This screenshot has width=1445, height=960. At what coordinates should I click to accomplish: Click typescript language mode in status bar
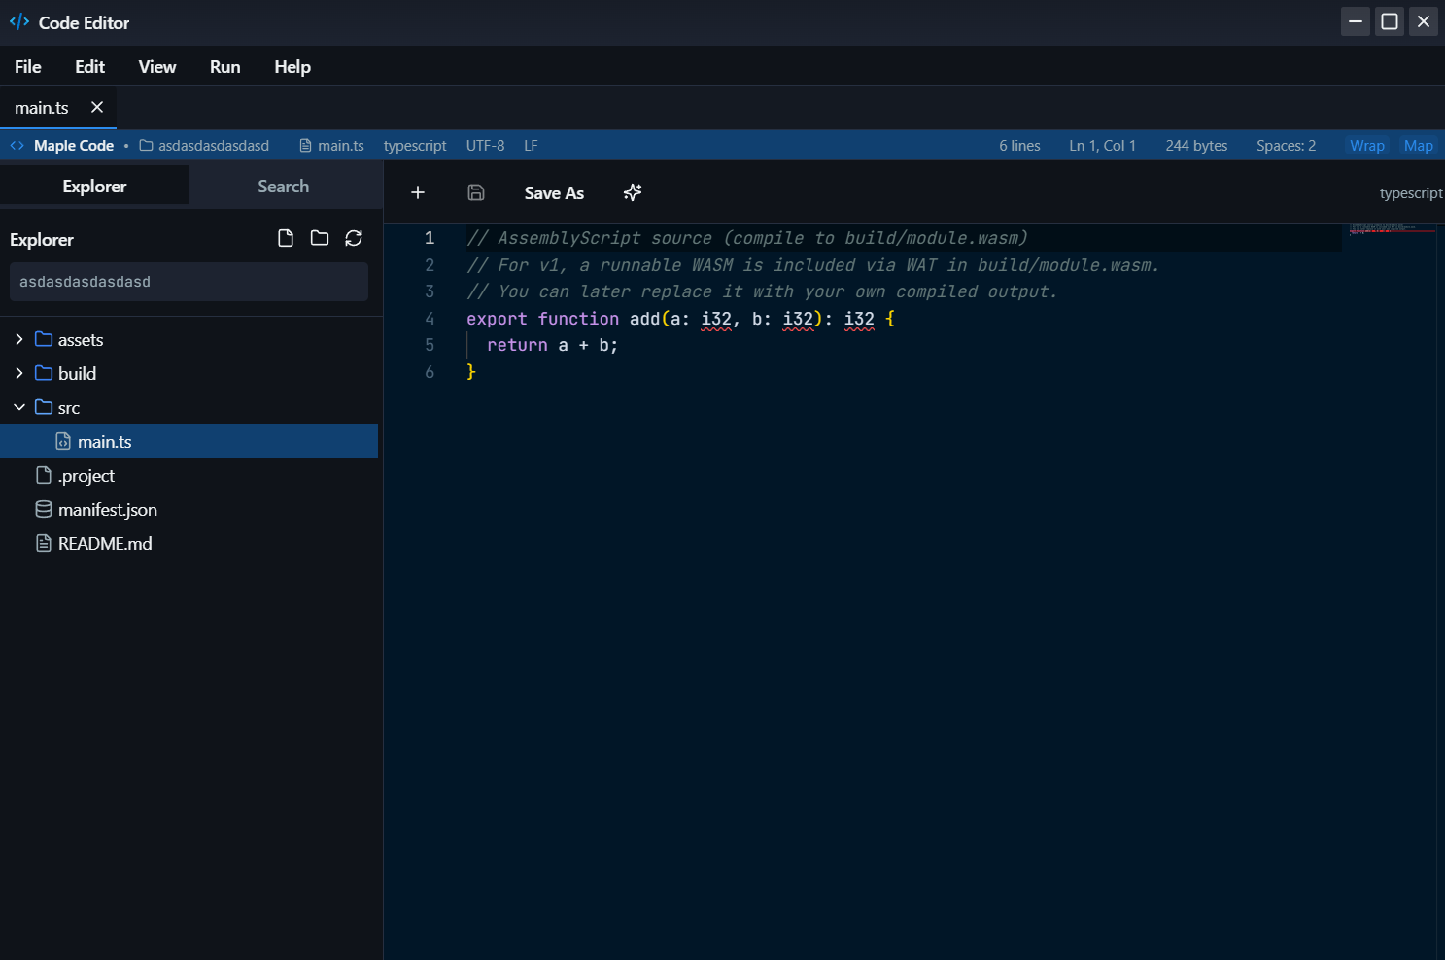(415, 145)
